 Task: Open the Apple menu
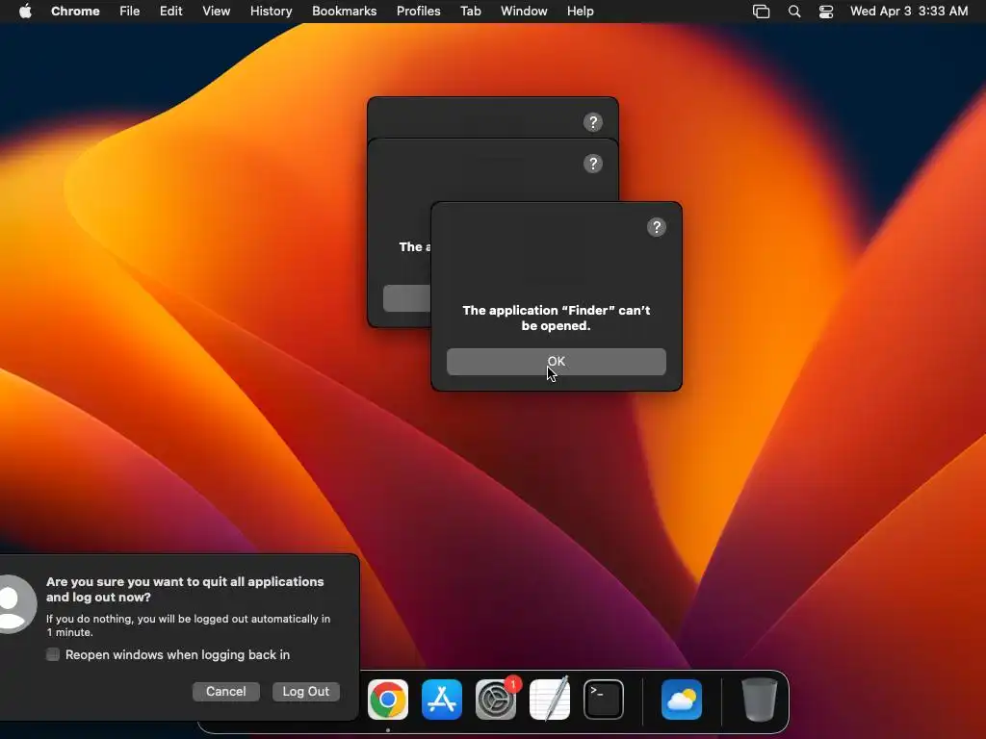(x=25, y=12)
